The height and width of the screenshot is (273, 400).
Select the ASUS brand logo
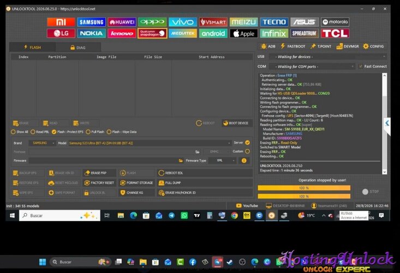pyautogui.click(x=305, y=22)
